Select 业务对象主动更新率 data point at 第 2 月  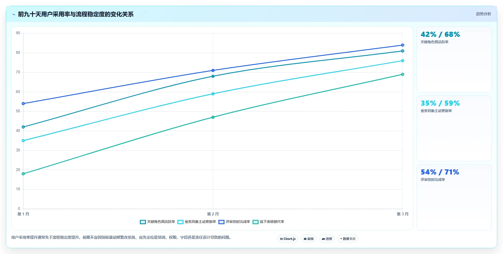pos(213,94)
